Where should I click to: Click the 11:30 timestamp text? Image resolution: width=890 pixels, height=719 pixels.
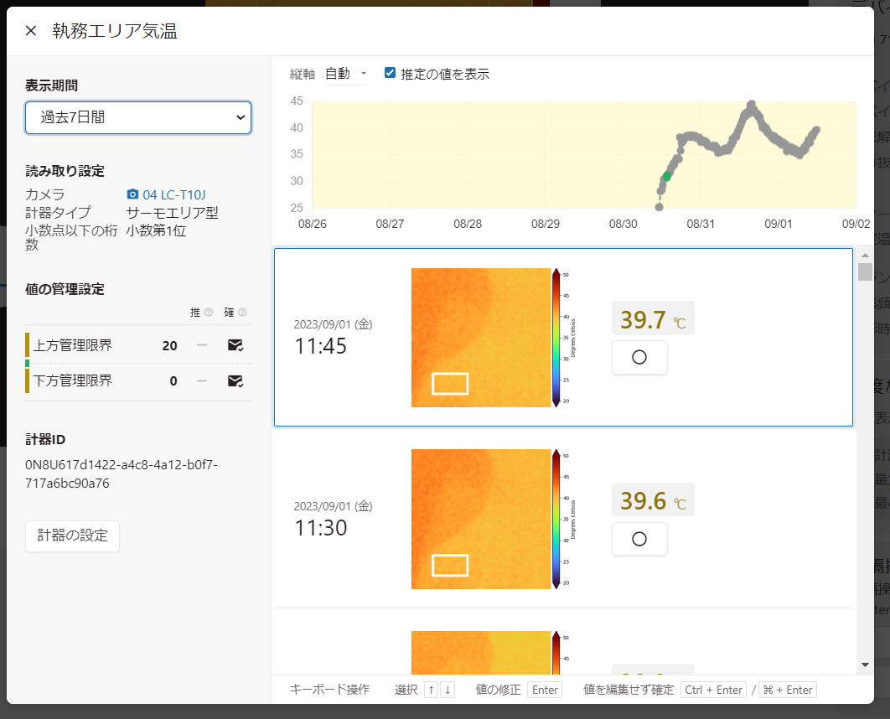pyautogui.click(x=321, y=528)
